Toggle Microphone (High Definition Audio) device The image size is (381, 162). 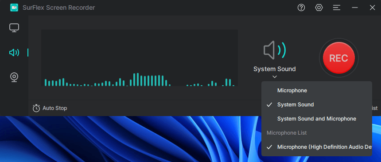tap(317, 147)
